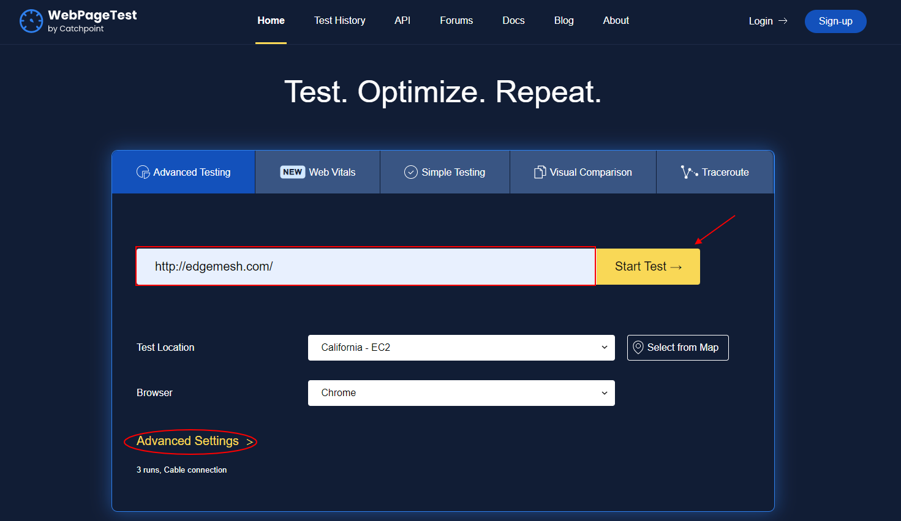The width and height of the screenshot is (901, 521).
Task: Click the '3 runs, Cable connection' text
Action: click(181, 470)
